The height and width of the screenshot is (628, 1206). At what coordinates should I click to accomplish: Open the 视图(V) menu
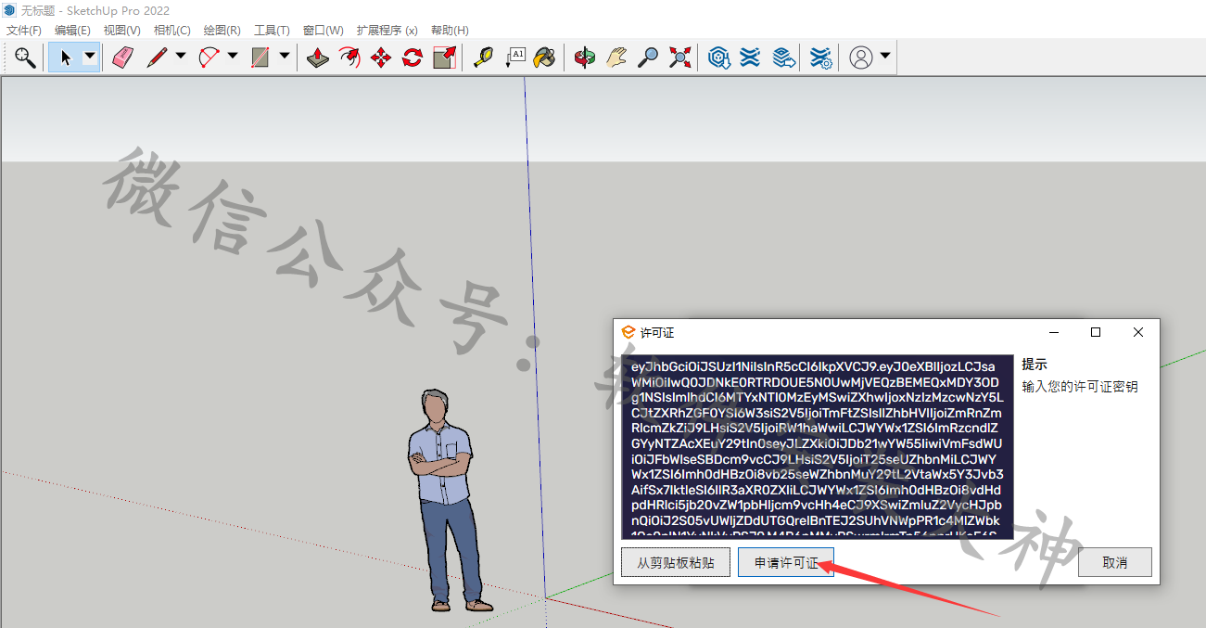point(121,31)
